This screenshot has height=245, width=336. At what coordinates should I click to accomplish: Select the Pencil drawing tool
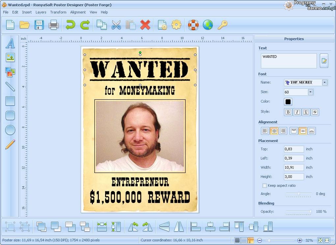(10, 144)
